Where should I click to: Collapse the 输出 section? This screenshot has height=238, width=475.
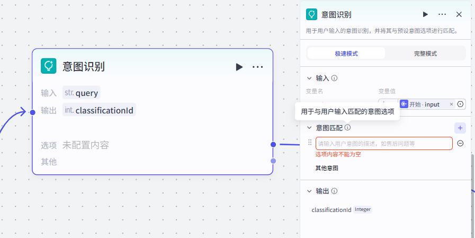[x=309, y=191]
